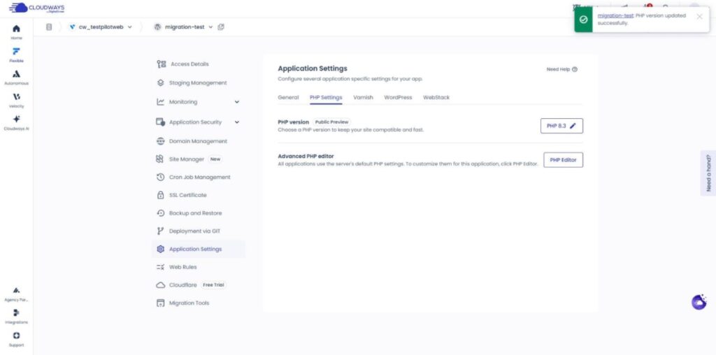
Task: Click the green success check icon
Action: pos(583,20)
